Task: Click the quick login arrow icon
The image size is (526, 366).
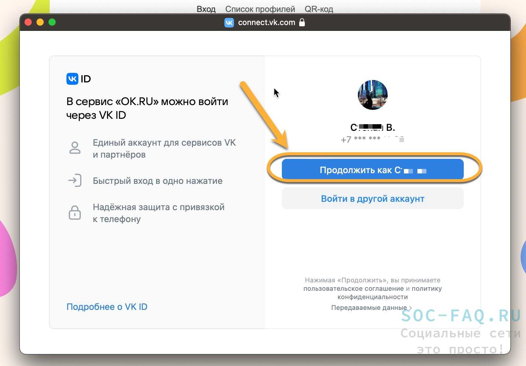Action: 75,181
